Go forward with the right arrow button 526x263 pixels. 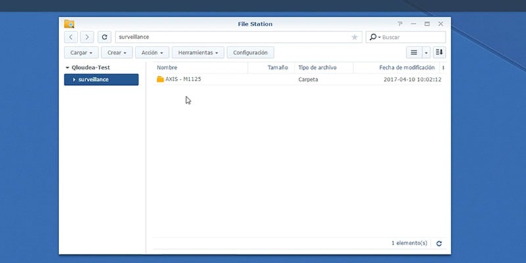(87, 37)
